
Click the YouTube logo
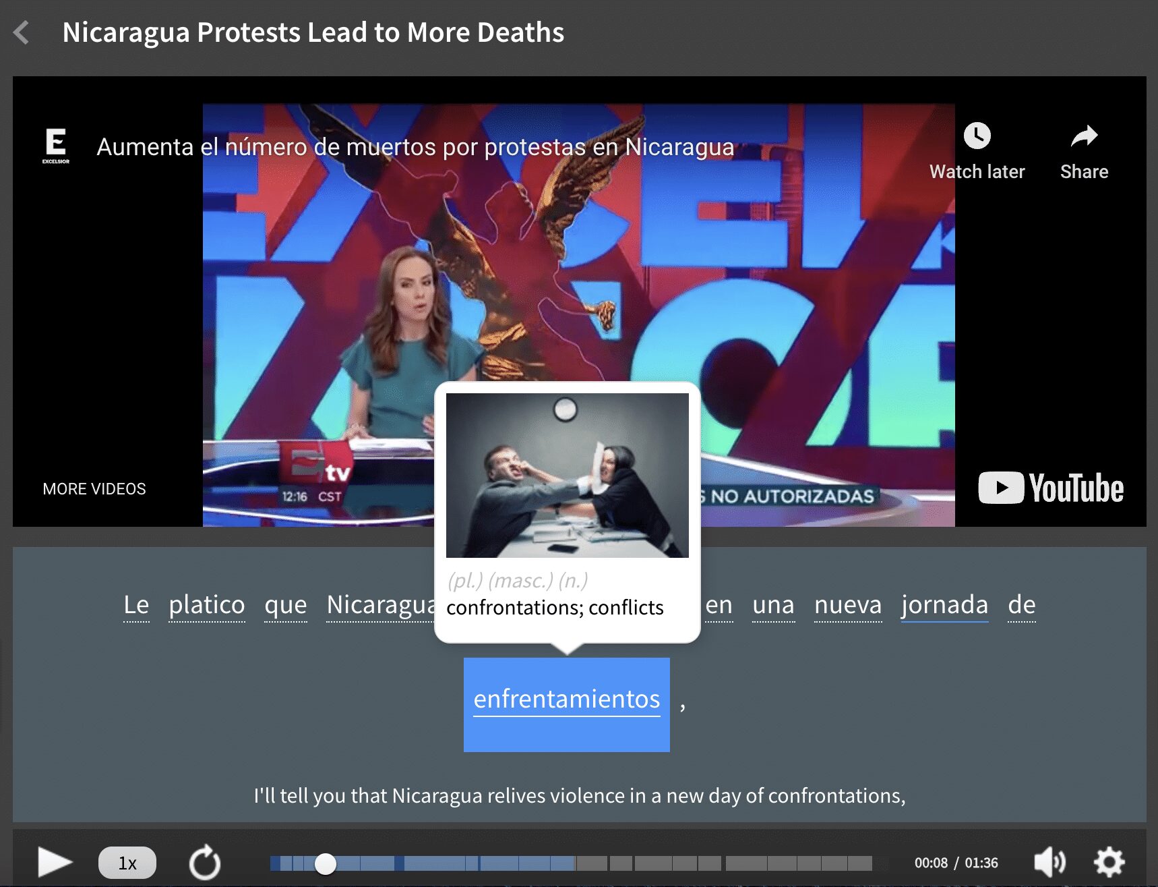[x=1050, y=488]
